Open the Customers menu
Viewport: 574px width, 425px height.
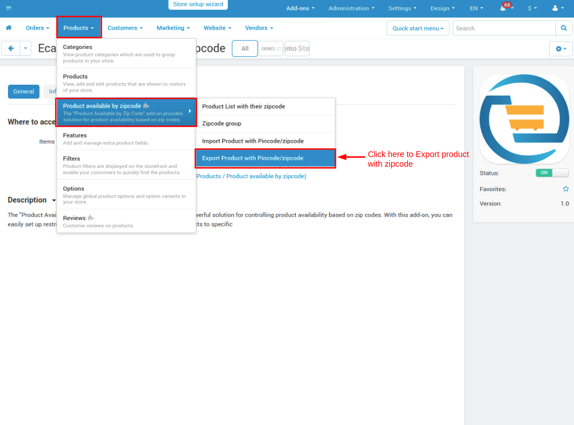pos(125,28)
